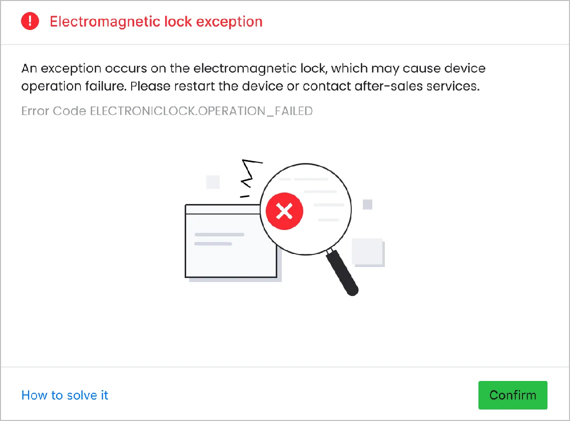Screen dimensions: 570x421
Task: Click the 'An exception occurs' first message line
Action: coord(253,68)
